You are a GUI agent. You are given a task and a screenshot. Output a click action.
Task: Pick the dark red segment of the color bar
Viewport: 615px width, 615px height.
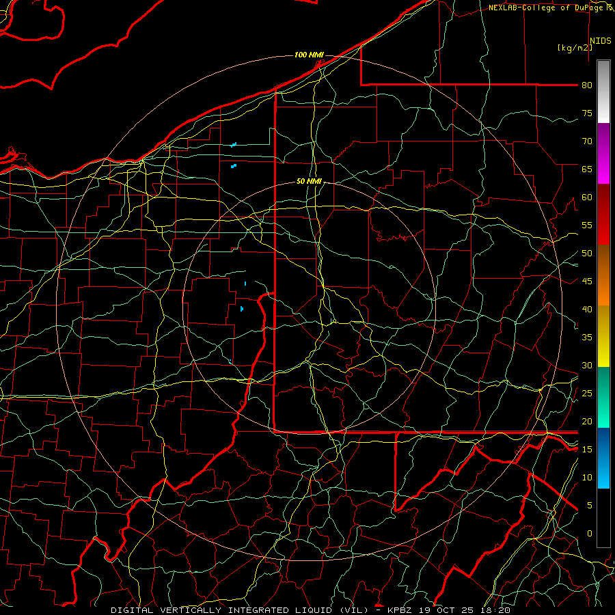pos(603,215)
